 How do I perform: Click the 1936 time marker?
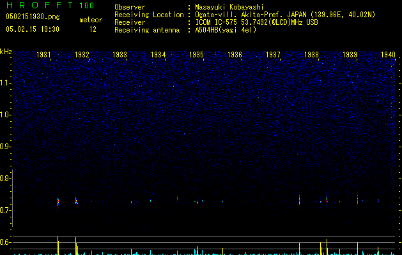tap(235, 55)
